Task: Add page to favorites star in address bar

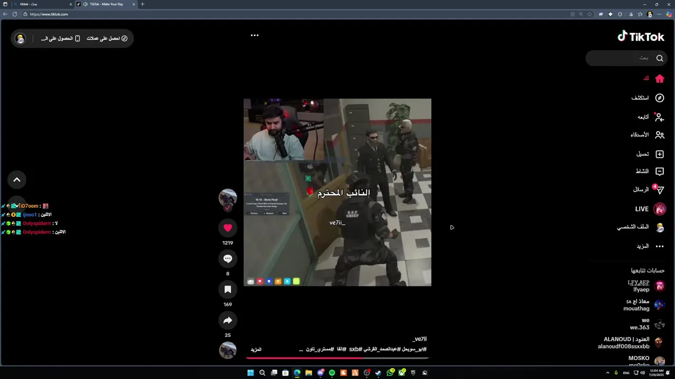Action: (x=590, y=14)
